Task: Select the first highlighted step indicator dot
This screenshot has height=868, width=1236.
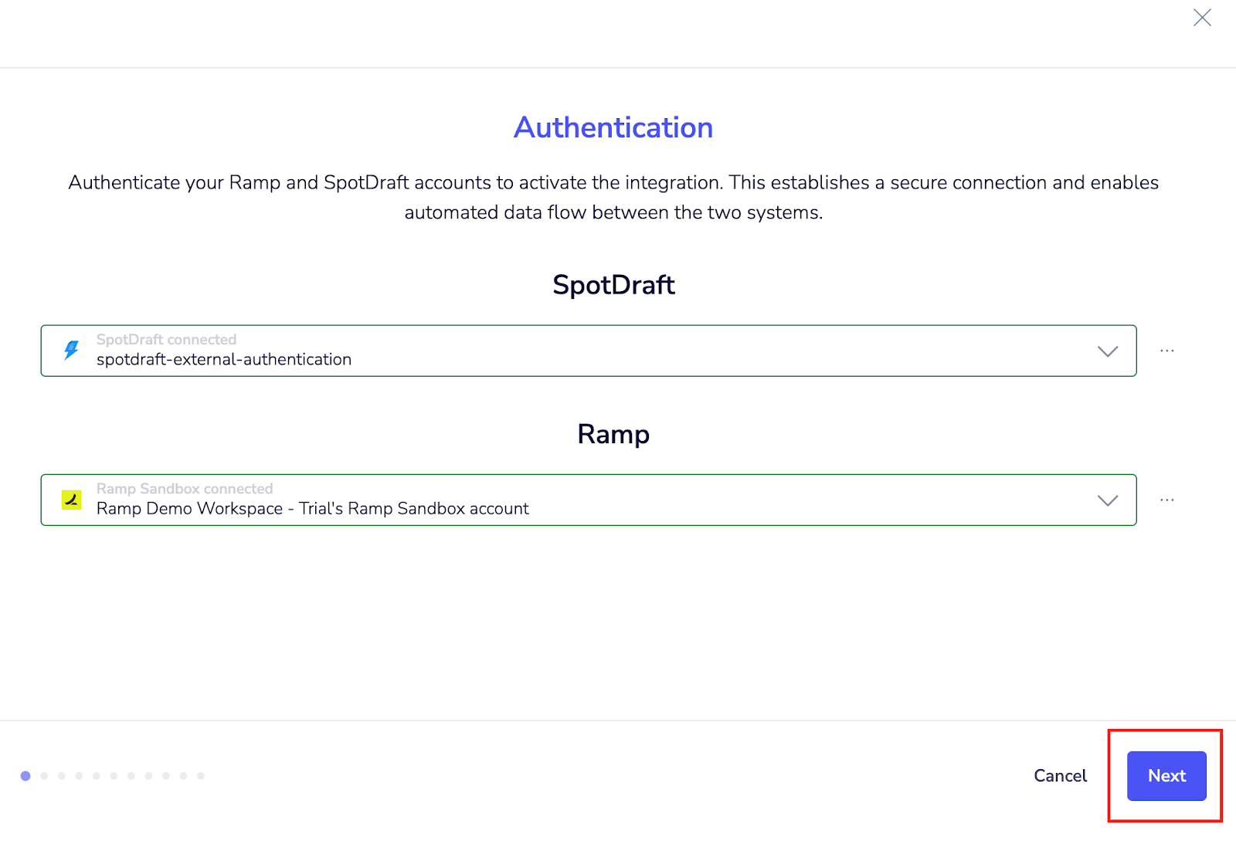Action: pyautogui.click(x=25, y=776)
